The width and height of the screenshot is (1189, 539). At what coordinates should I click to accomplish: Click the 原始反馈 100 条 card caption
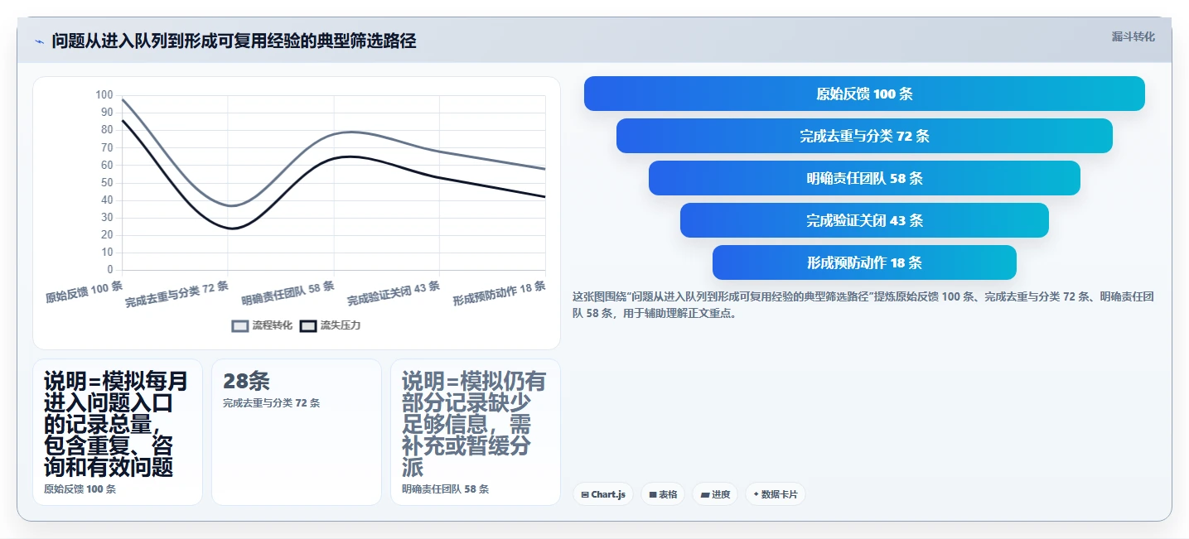click(80, 489)
